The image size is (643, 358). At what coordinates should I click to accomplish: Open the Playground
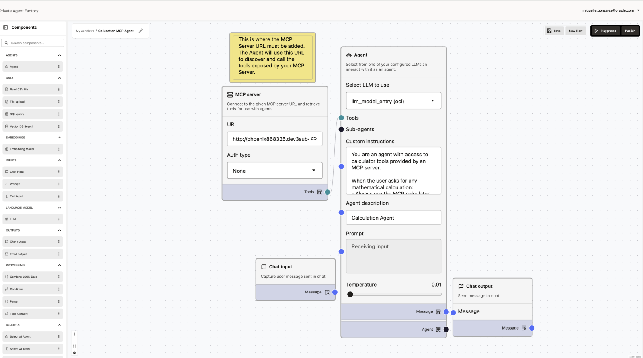coord(605,31)
